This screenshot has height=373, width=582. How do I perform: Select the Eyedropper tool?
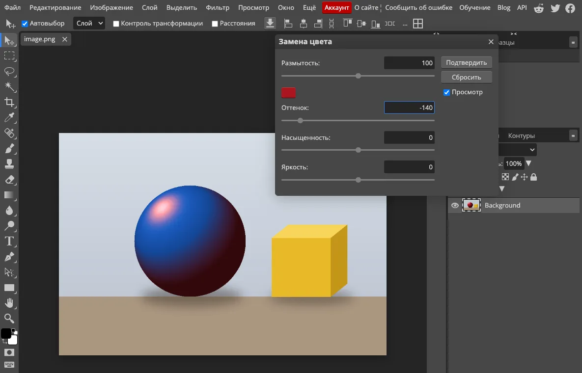tap(9, 118)
